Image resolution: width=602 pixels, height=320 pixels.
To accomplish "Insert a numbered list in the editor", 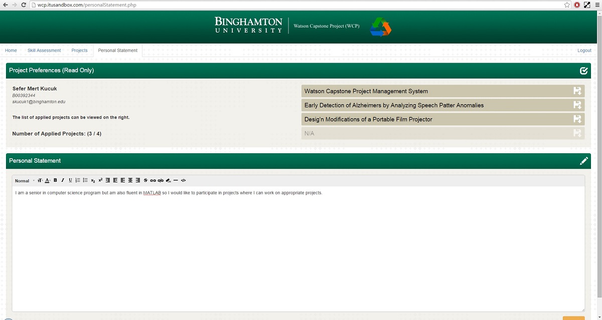I will [x=78, y=180].
